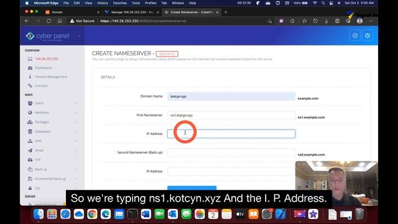Open the Incremental Back up icon
This screenshot has width=398, height=224.
coord(30,179)
